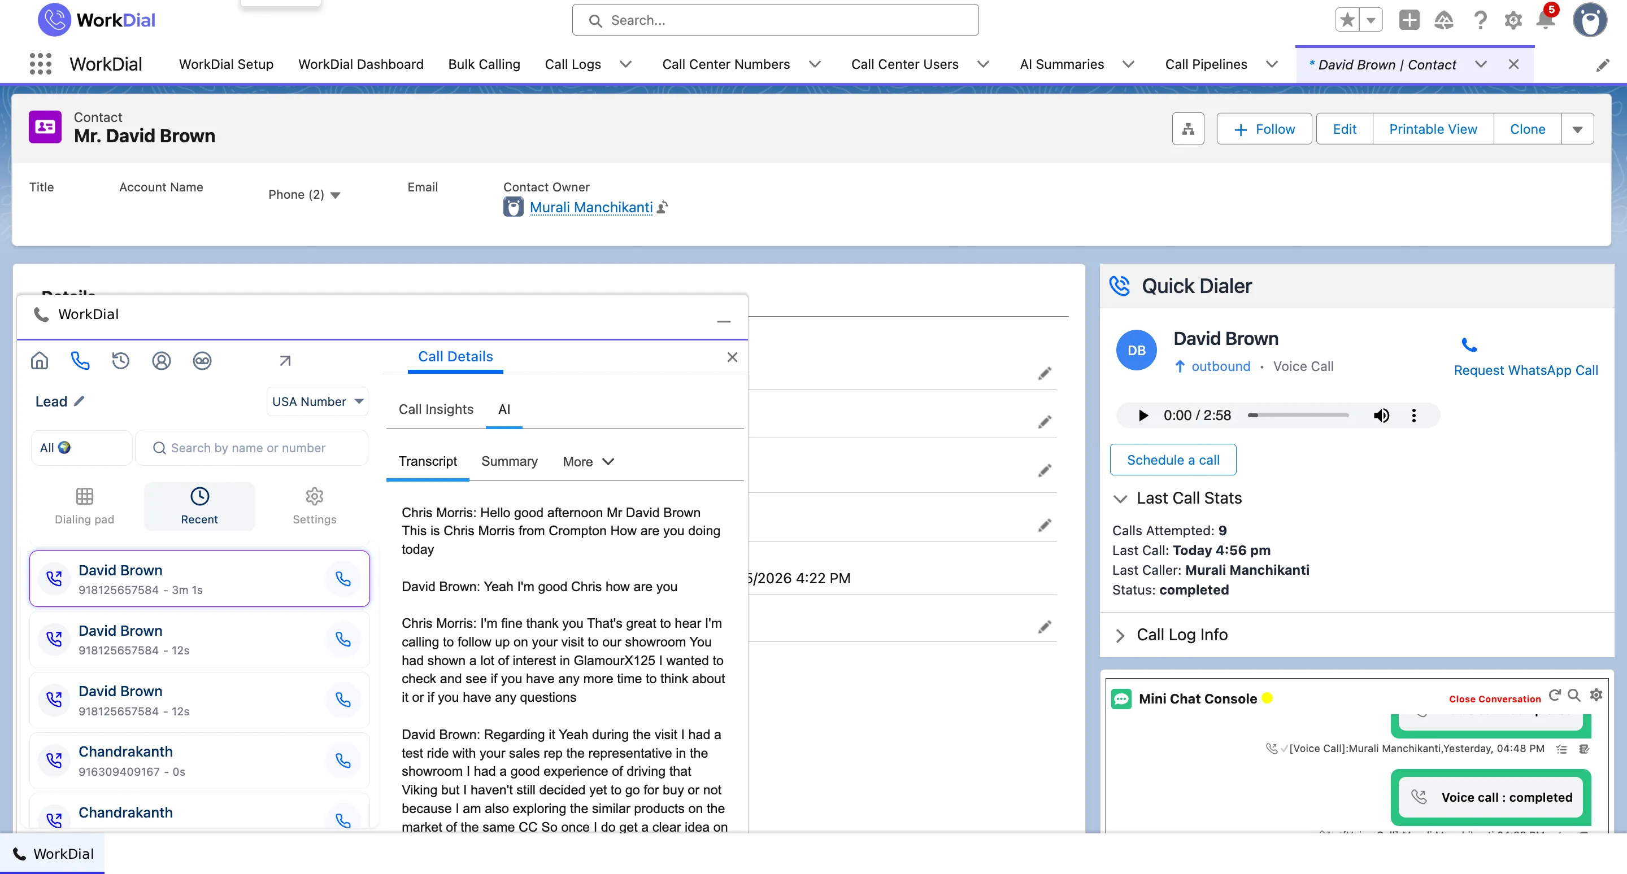Change contact owner icon beside Murali
The height and width of the screenshot is (874, 1627).
[x=662, y=207]
